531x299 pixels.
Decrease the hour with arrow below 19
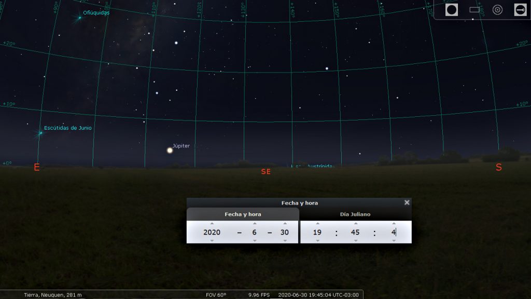pos(317,241)
